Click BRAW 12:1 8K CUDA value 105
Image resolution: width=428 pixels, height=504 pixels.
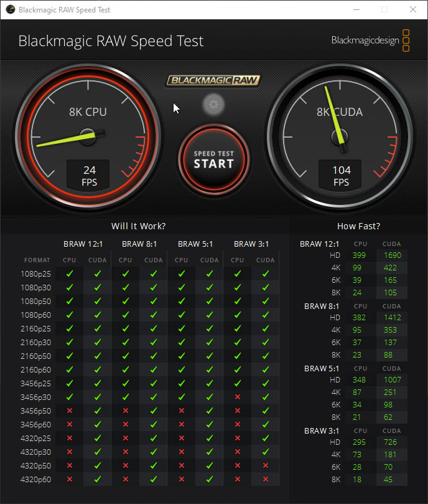(390, 293)
